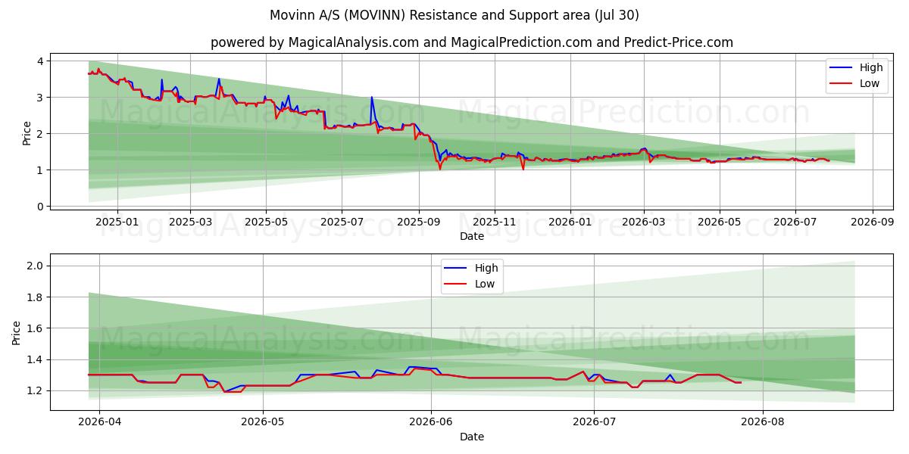Click the '2025-03' x-axis label

click(189, 223)
